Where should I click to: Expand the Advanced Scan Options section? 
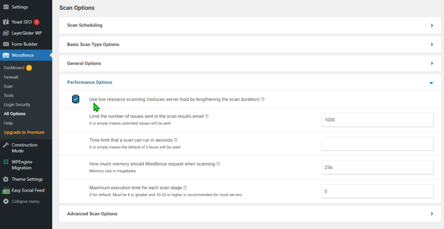pyautogui.click(x=432, y=214)
